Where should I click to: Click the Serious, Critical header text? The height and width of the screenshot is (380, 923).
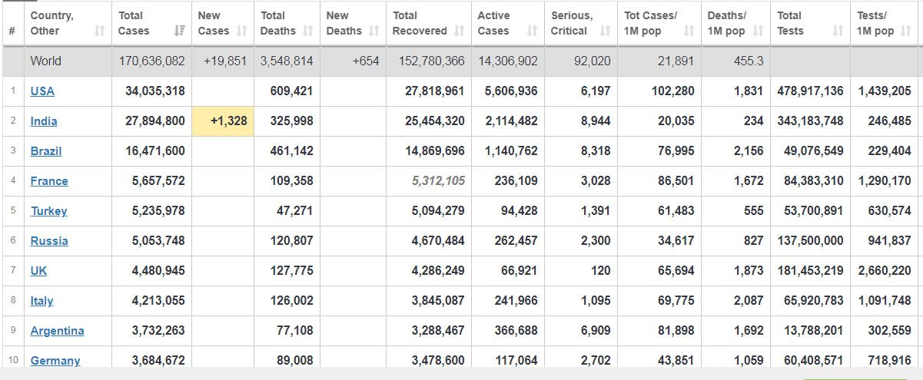click(572, 23)
